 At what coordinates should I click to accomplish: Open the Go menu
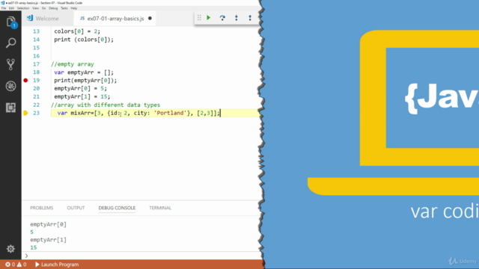(x=43, y=8)
